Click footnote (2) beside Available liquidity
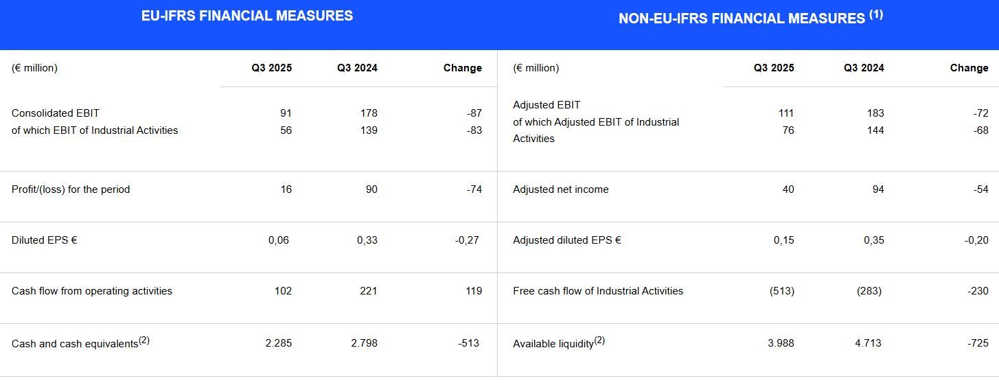The image size is (999, 383). click(x=599, y=340)
